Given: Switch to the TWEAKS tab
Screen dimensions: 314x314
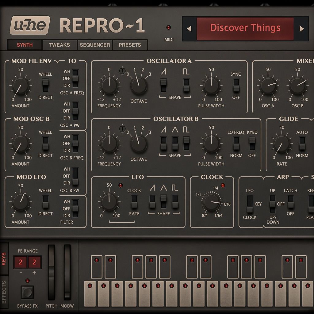Looking at the screenshot, I should click(x=59, y=45).
